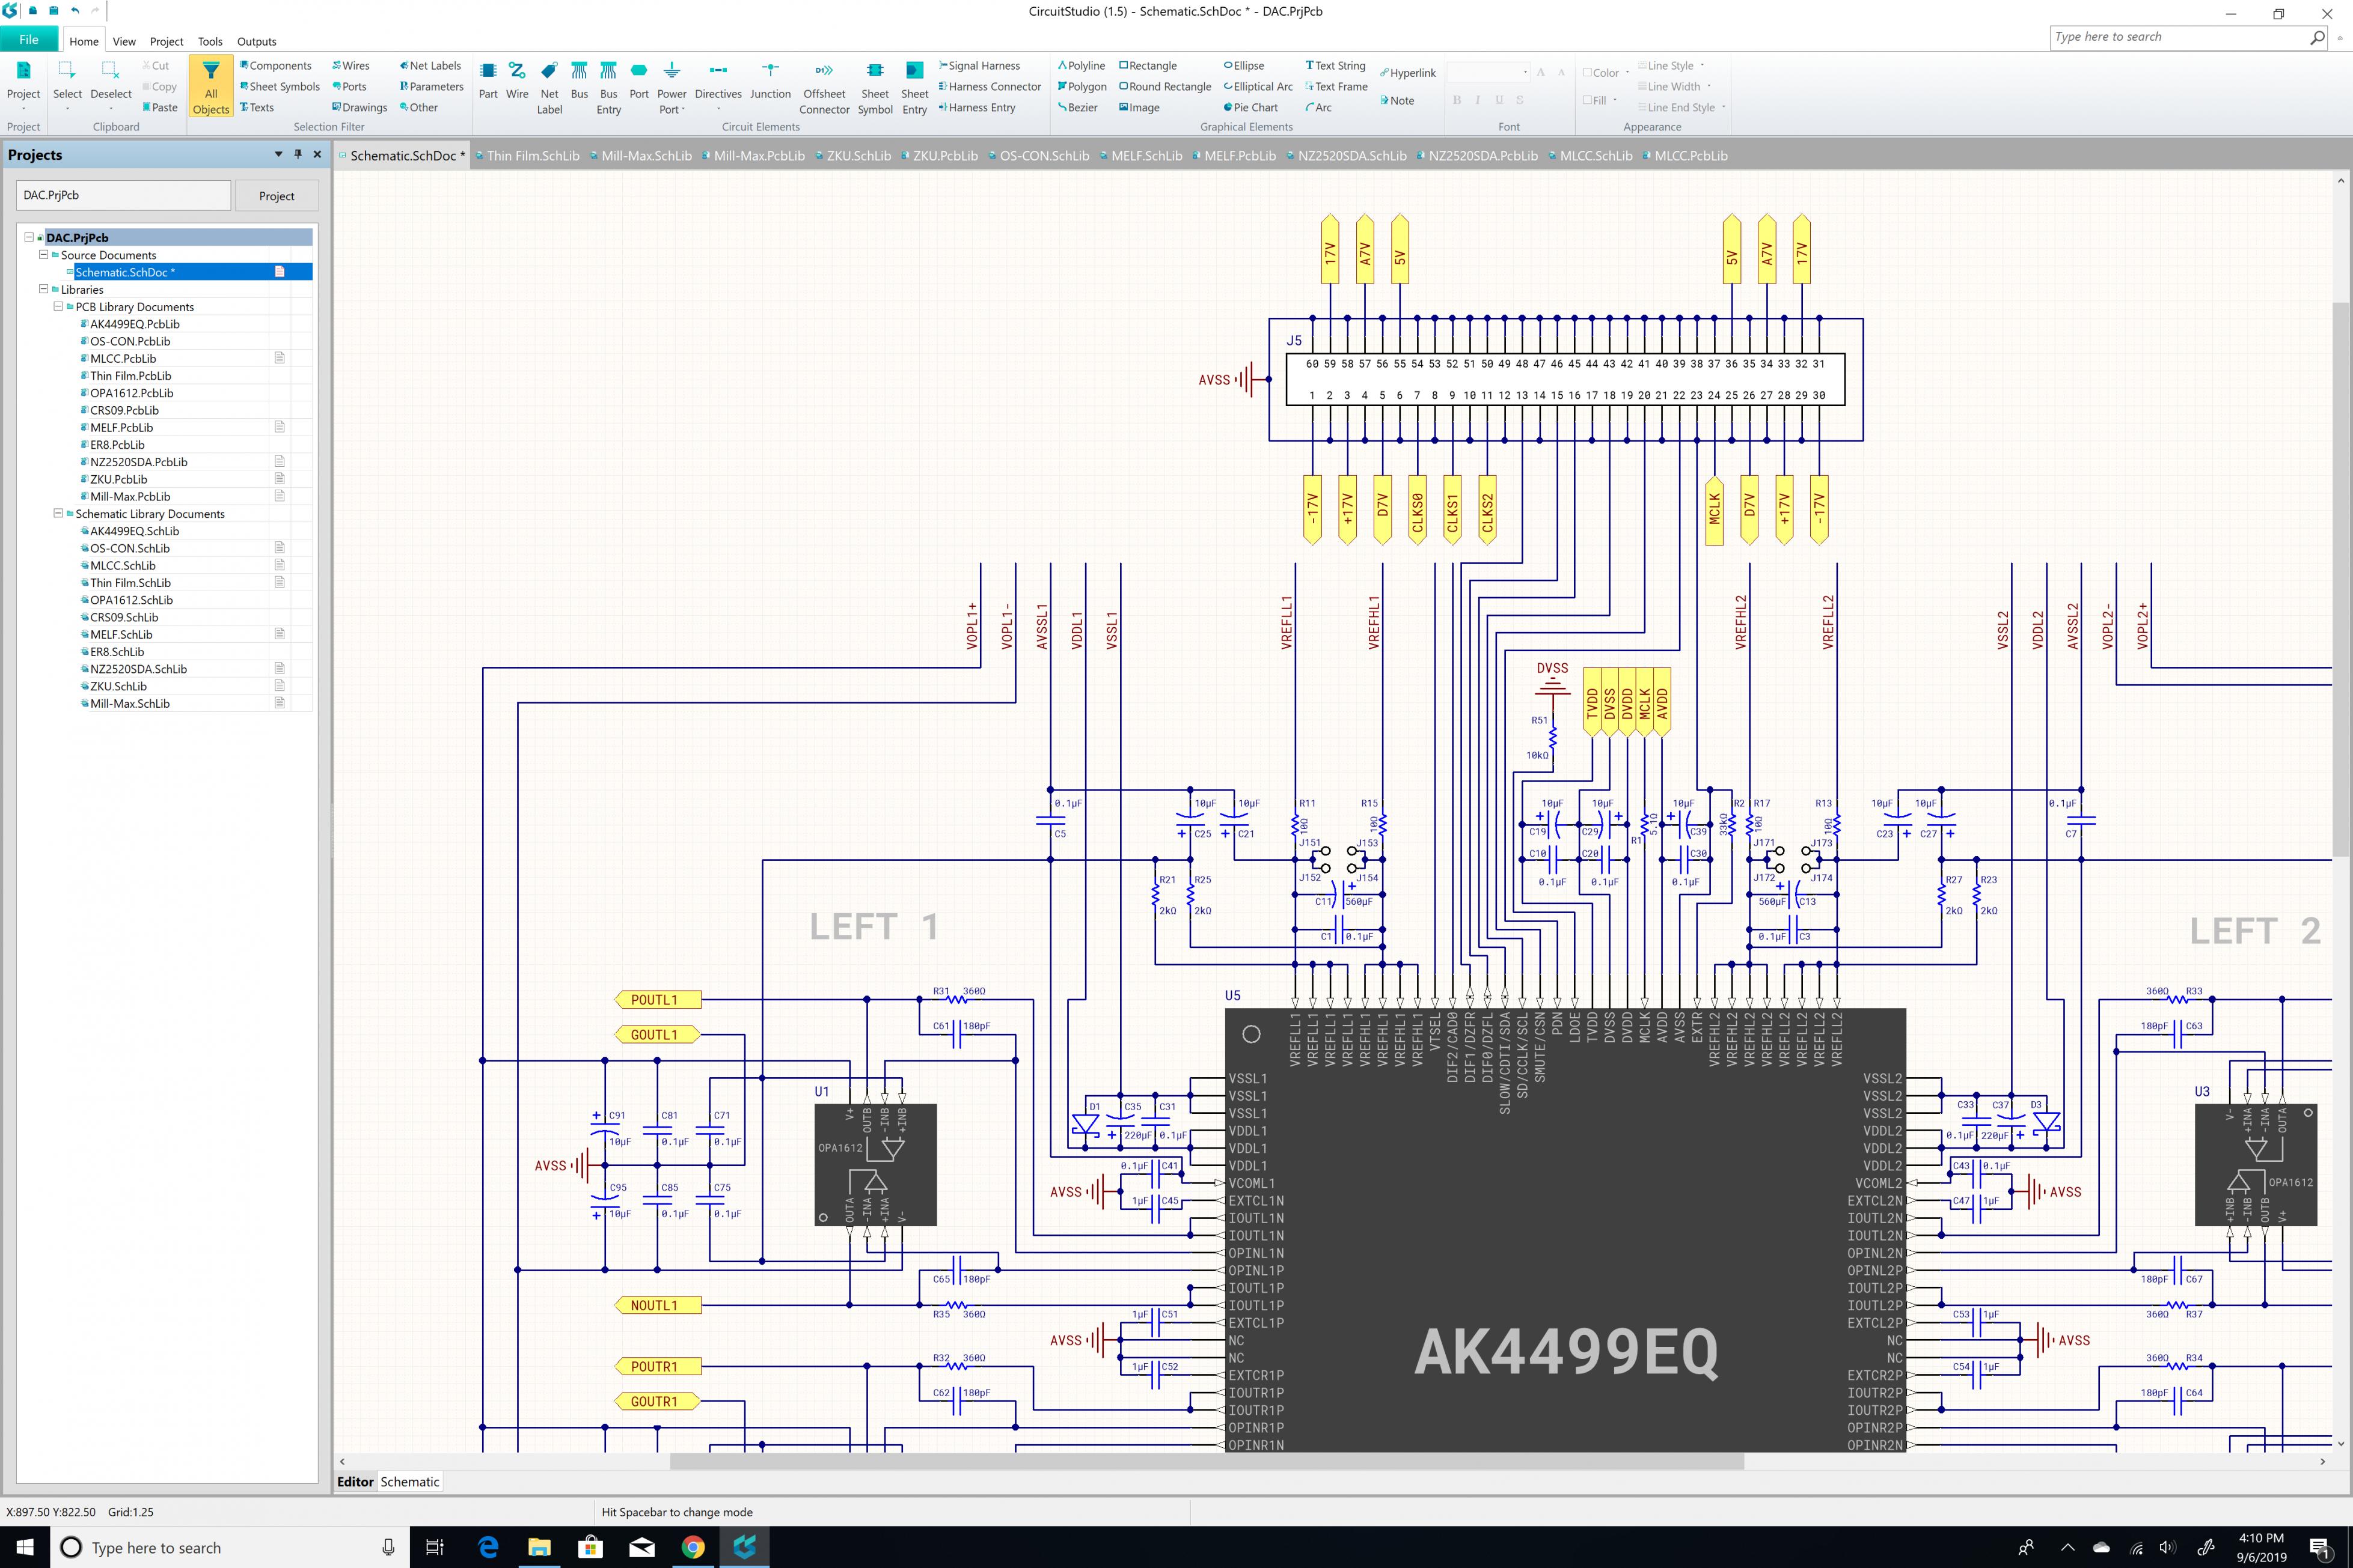The image size is (2353, 1568).
Task: Toggle the Components selection filter
Action: point(275,66)
